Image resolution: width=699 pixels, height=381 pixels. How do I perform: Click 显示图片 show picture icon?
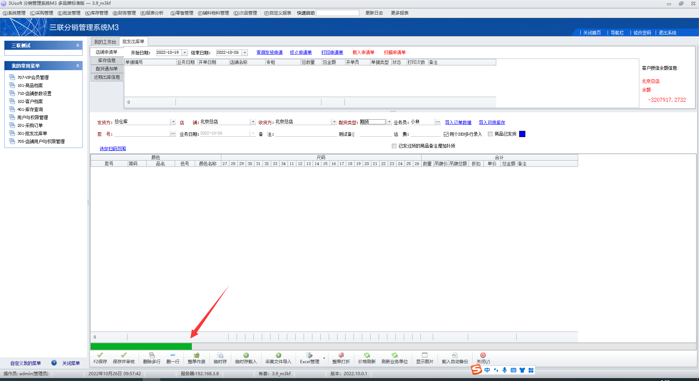[425, 355]
